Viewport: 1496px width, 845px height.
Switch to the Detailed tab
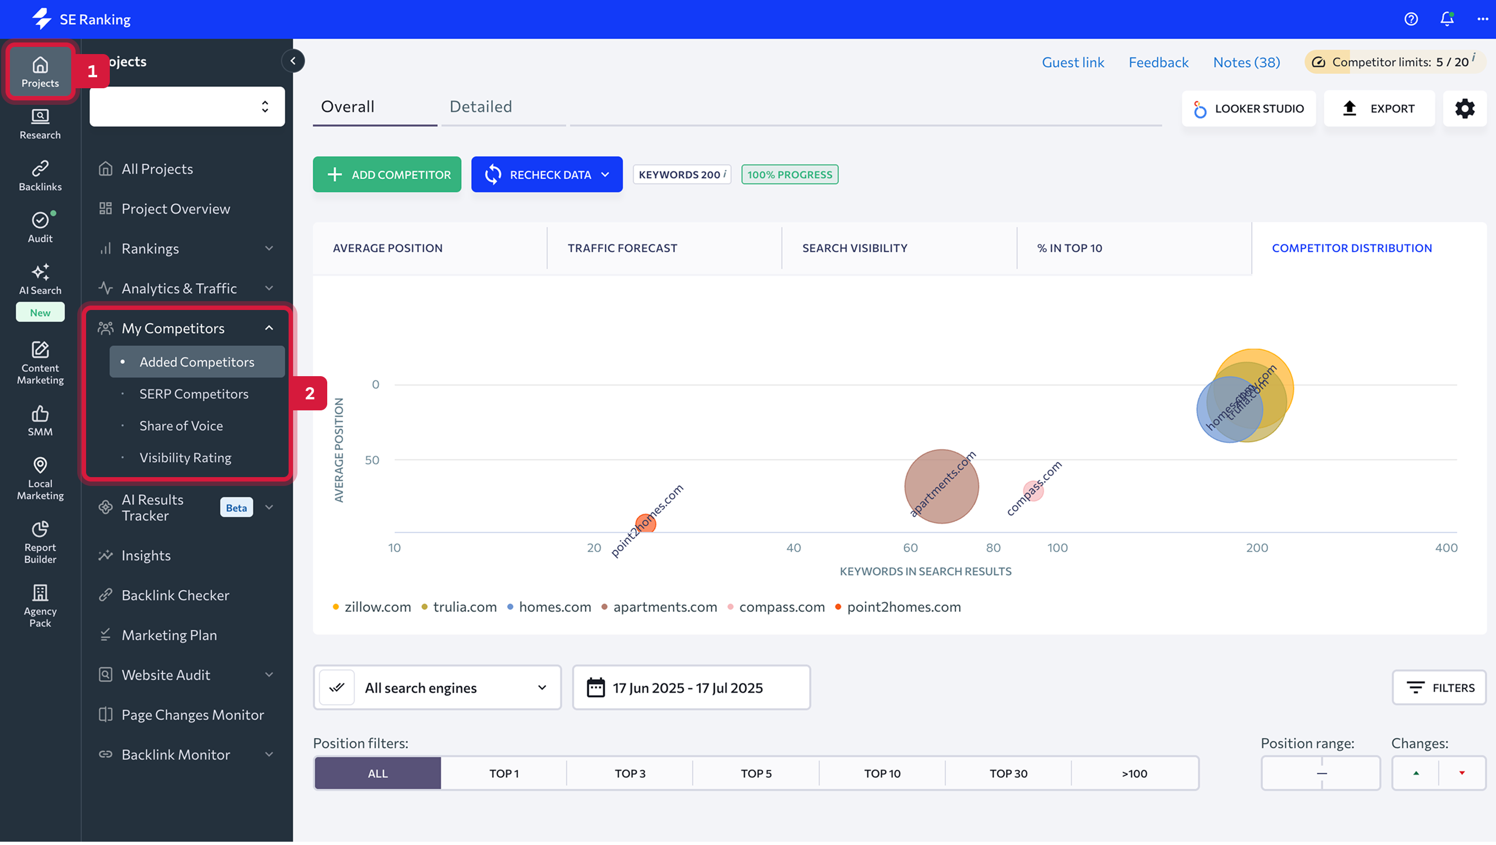(480, 107)
